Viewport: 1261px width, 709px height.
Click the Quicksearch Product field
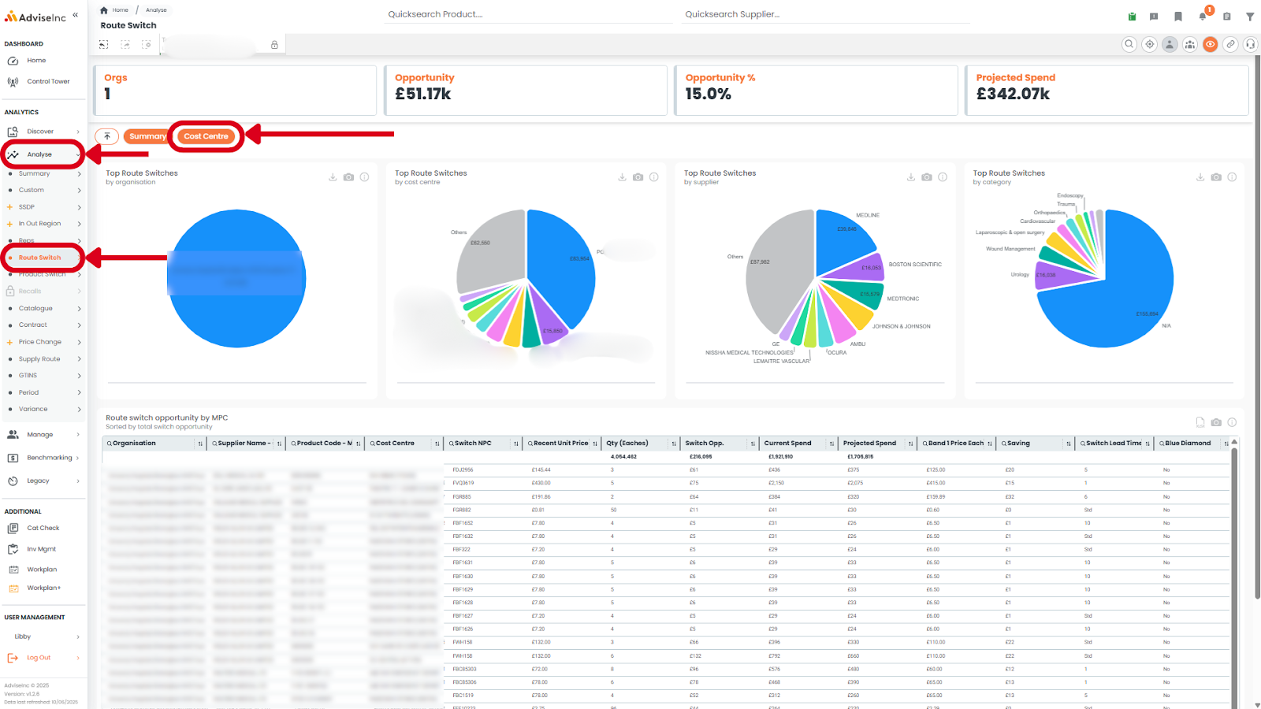click(x=530, y=14)
